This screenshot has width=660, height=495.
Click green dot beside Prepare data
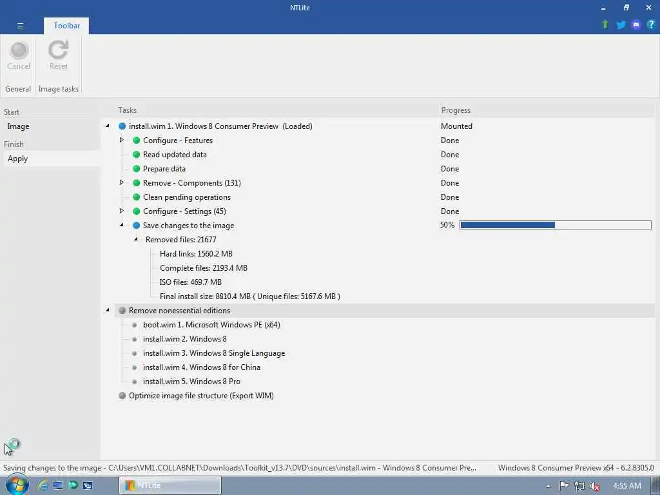tap(137, 168)
